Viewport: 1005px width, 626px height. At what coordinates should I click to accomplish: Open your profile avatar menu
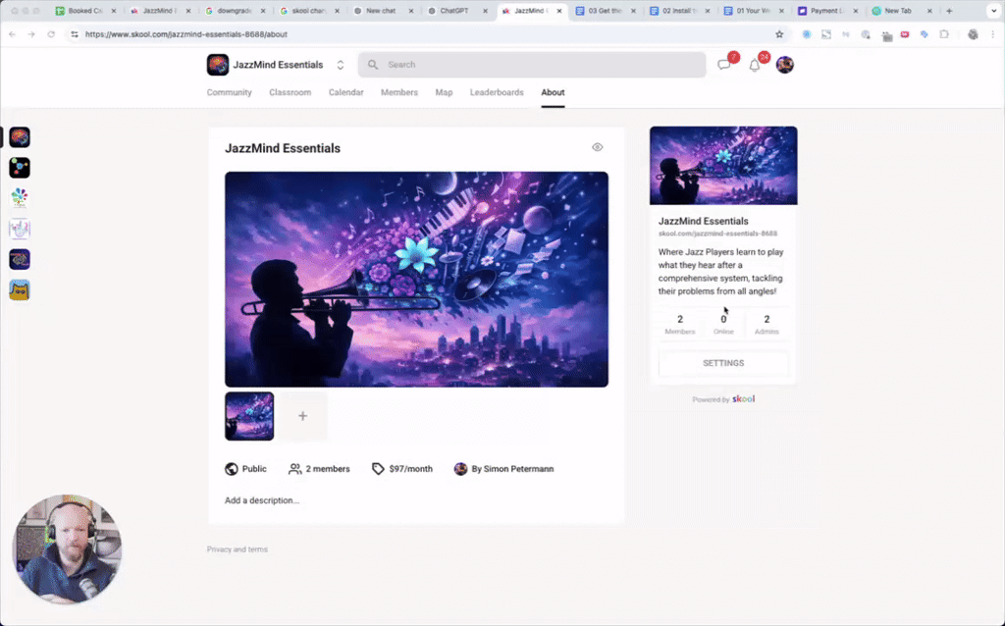[x=784, y=64]
